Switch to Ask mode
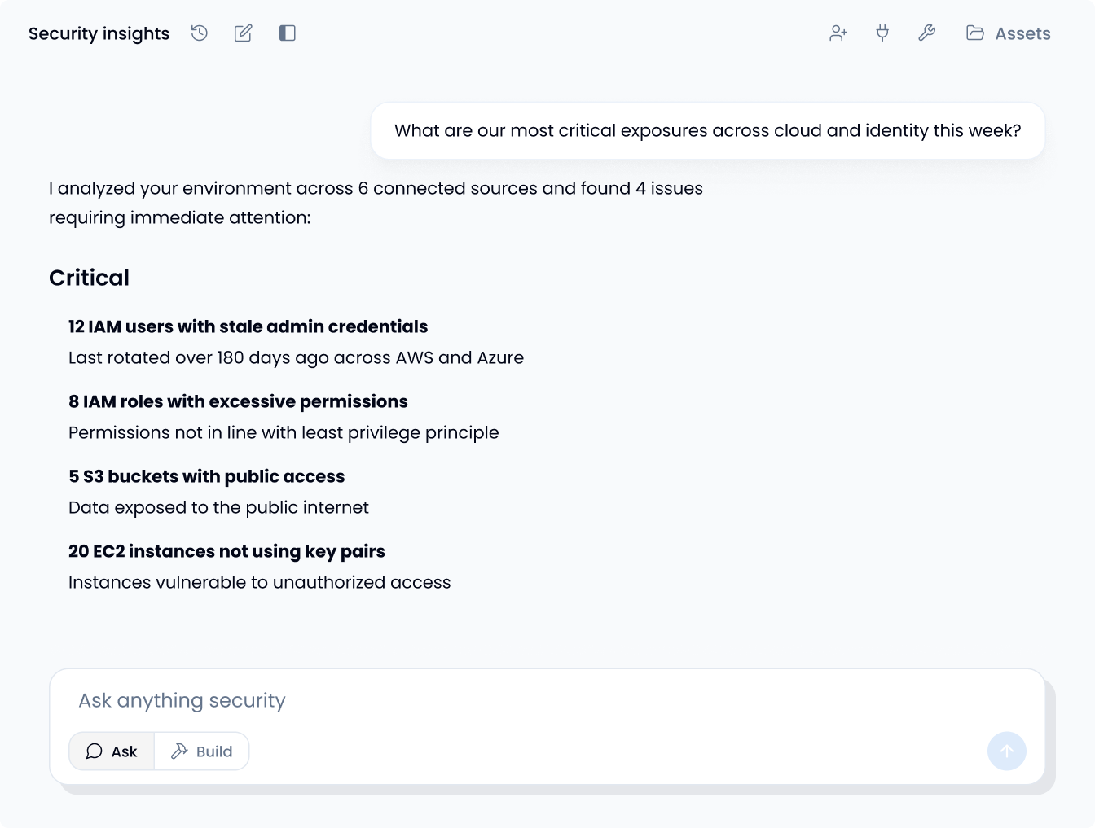Screen dimensions: 1095x828 coord(112,751)
